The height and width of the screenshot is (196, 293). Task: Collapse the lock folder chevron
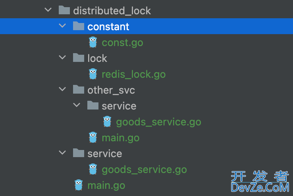tap(62, 57)
